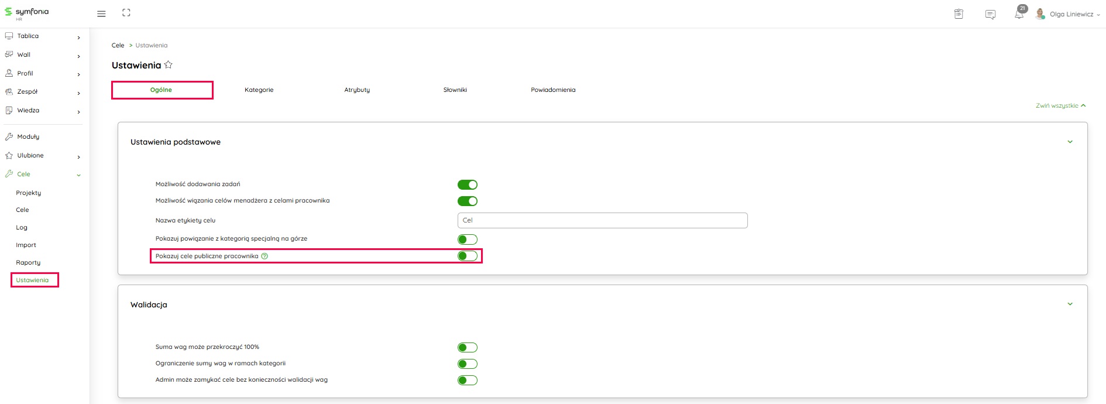The width and height of the screenshot is (1106, 404).
Task: Collapse the Ustawienia podstawowe section
Action: pos(1070,142)
